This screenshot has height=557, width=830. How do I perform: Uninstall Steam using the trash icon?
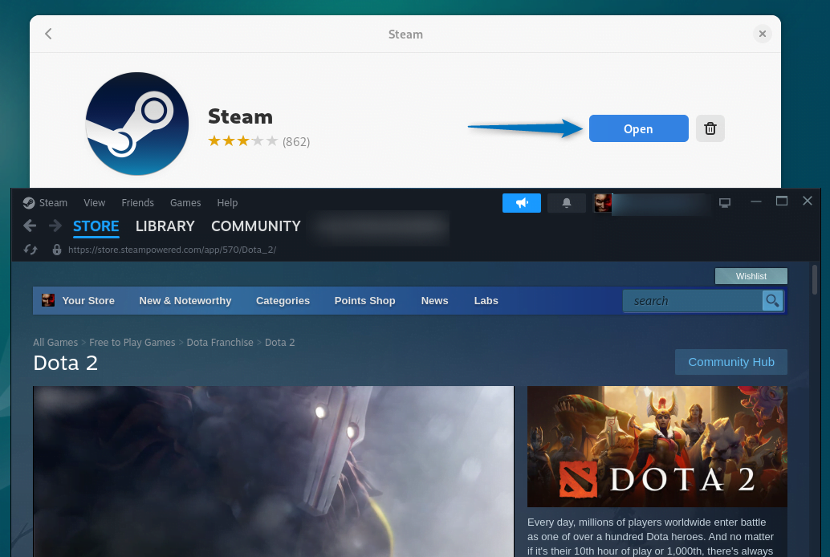(x=710, y=128)
